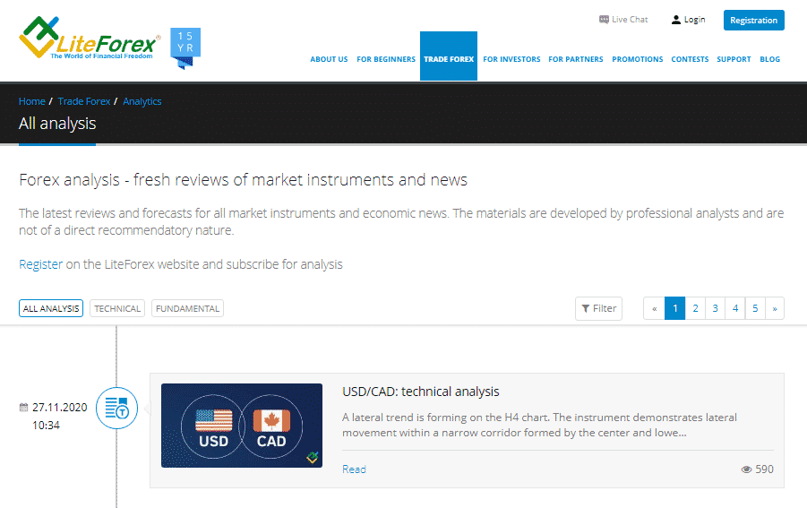This screenshot has width=807, height=508.
Task: Click the Home breadcrumb
Action: tap(32, 101)
